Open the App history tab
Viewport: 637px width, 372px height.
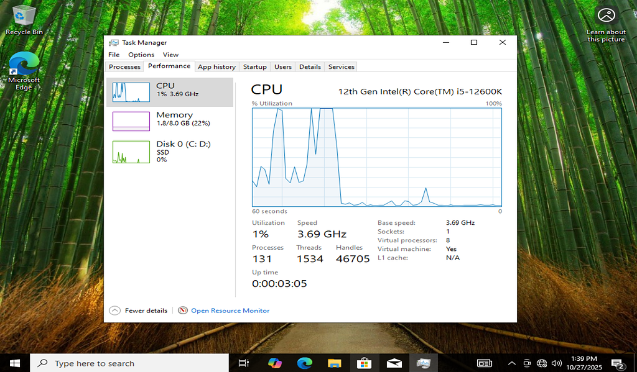click(216, 67)
